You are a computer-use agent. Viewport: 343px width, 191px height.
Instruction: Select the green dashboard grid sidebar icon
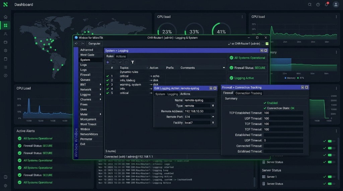tap(5, 25)
